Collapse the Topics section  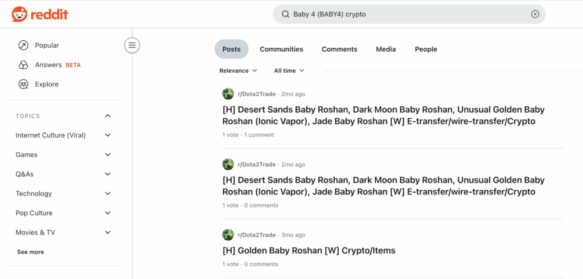pyautogui.click(x=108, y=116)
